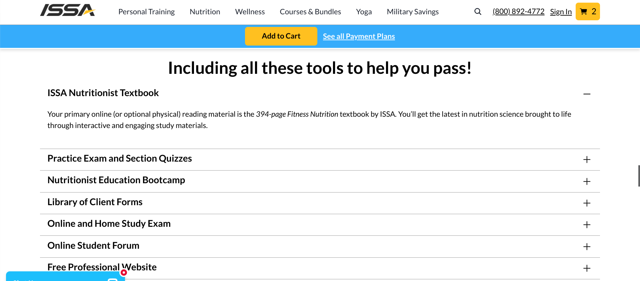
Task: Collapse the ISSA Nutritionist Textbook section
Action: [587, 94]
